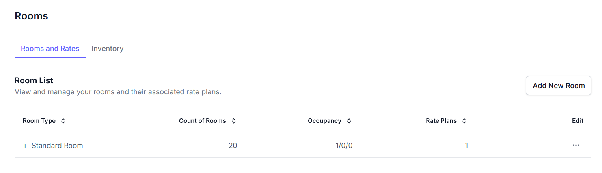The width and height of the screenshot is (602, 173).
Task: Click the Rate Plans column header text
Action: coord(441,121)
